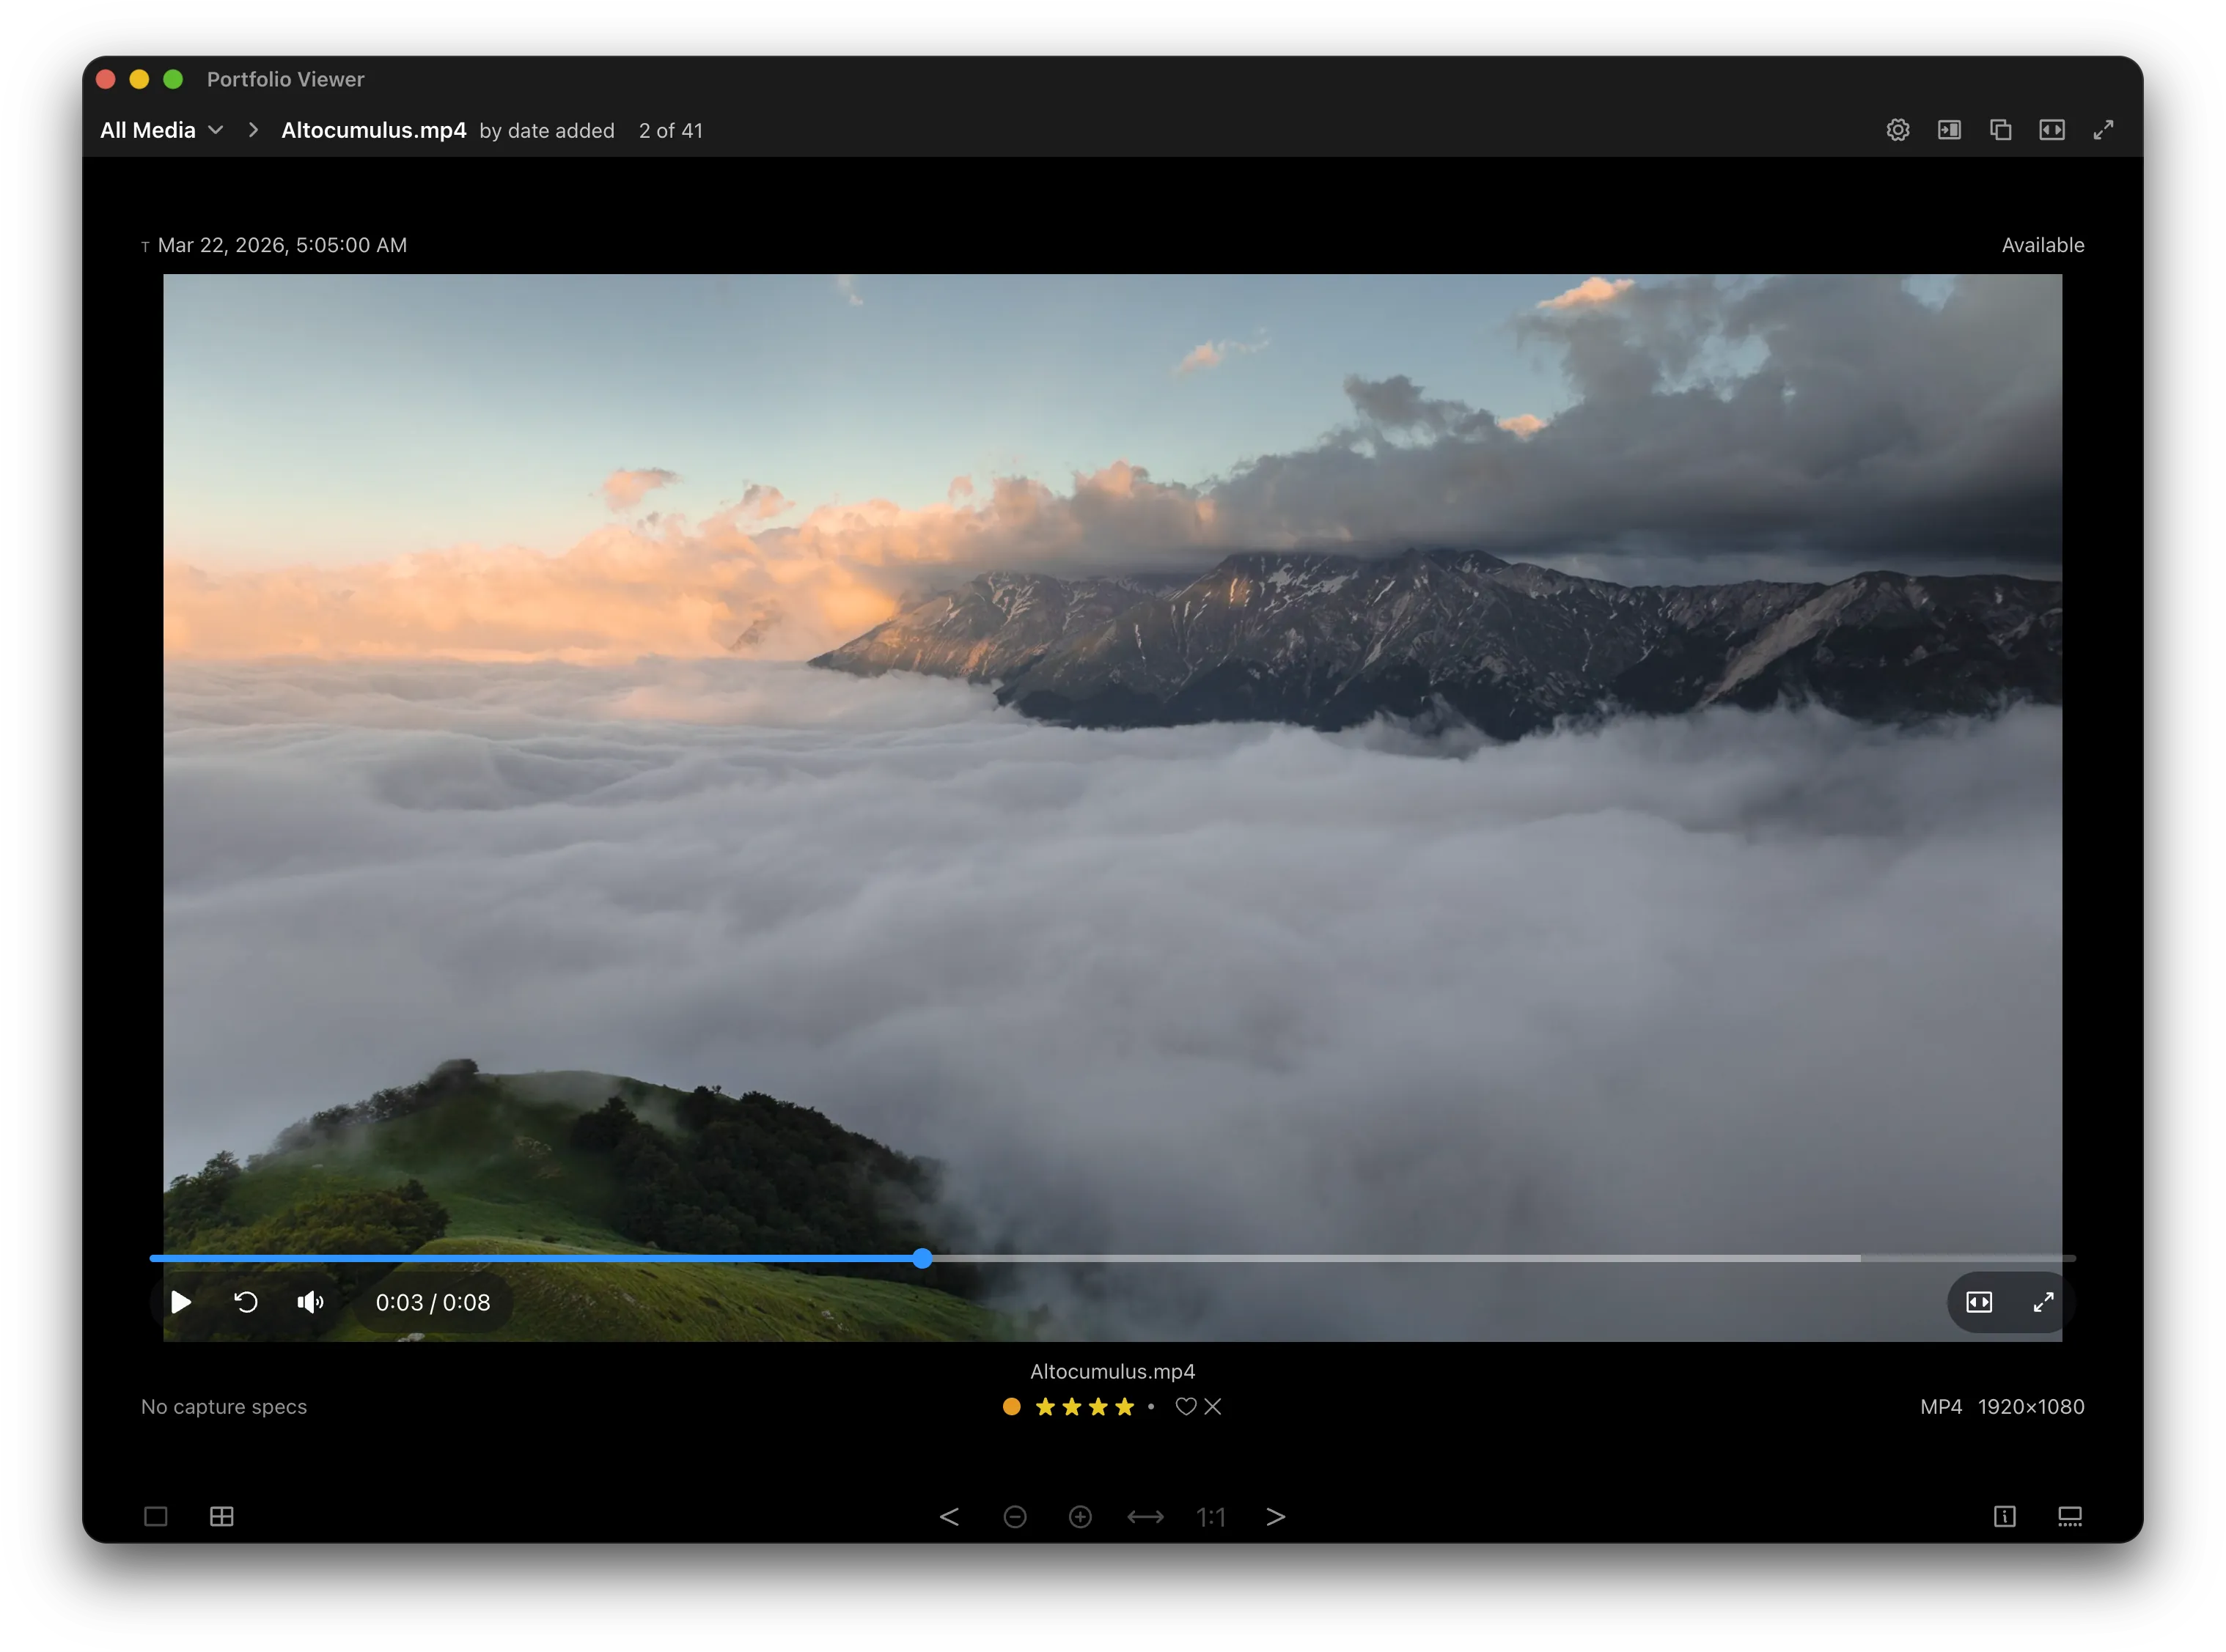The height and width of the screenshot is (1652, 2226).
Task: Reject the video with the X flag
Action: 1213,1407
